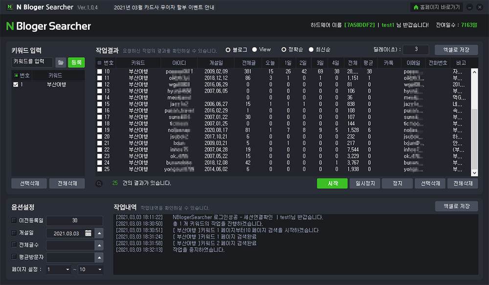The width and height of the screenshot is (489, 285).
Task: Sort by the 전체글 column header
Action: (248, 63)
